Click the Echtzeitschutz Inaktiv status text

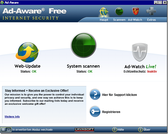click(x=140, y=72)
